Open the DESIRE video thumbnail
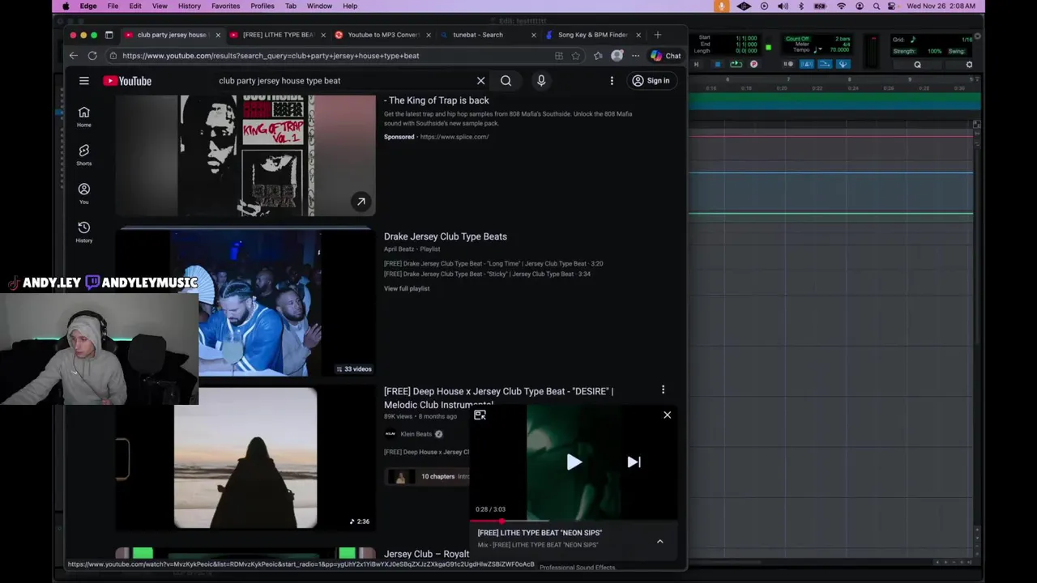The width and height of the screenshot is (1037, 583). point(245,457)
